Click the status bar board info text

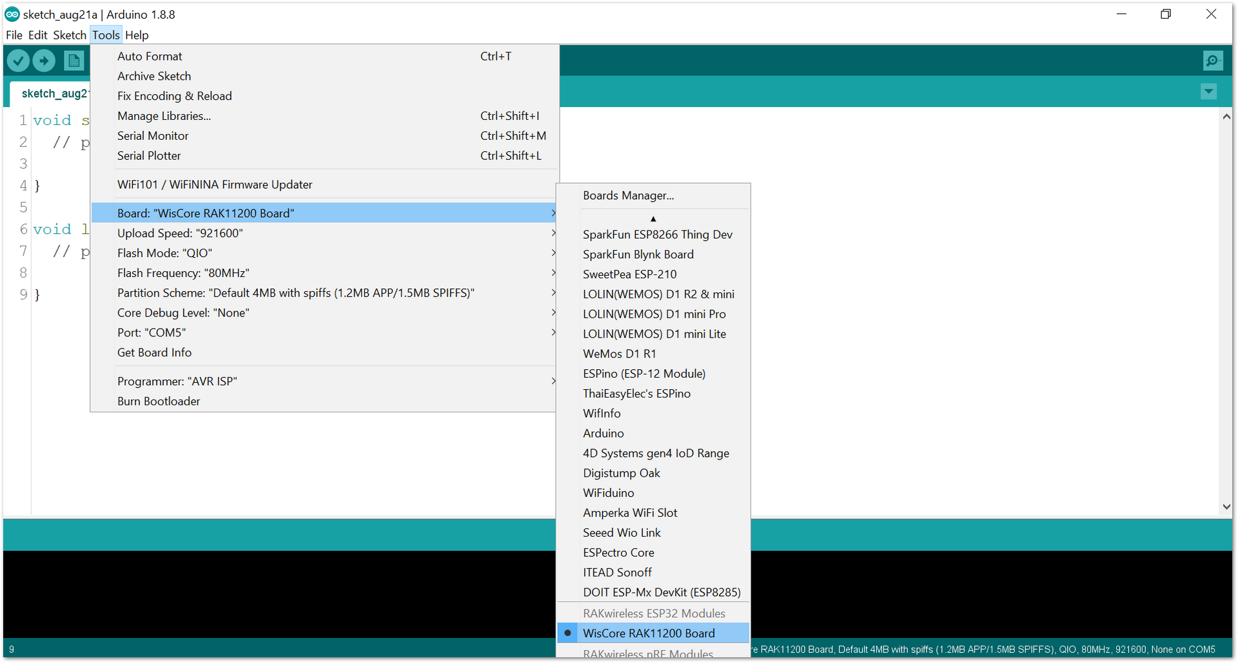[983, 650]
